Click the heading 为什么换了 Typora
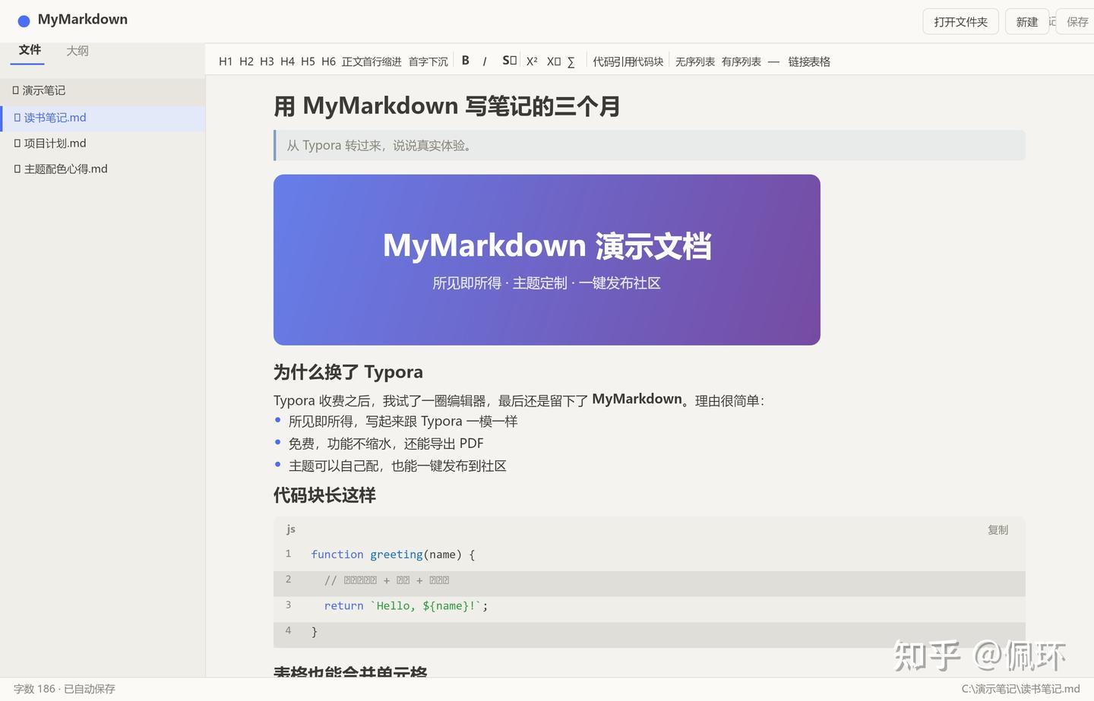1094x701 pixels. [348, 372]
